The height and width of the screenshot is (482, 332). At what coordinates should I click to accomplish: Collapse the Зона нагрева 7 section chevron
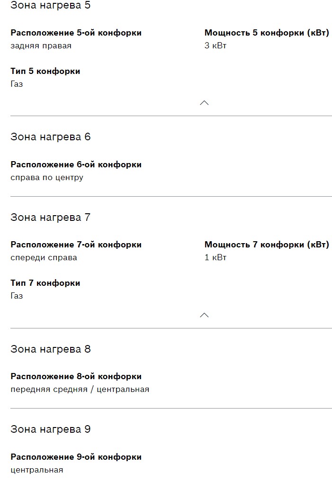(204, 315)
